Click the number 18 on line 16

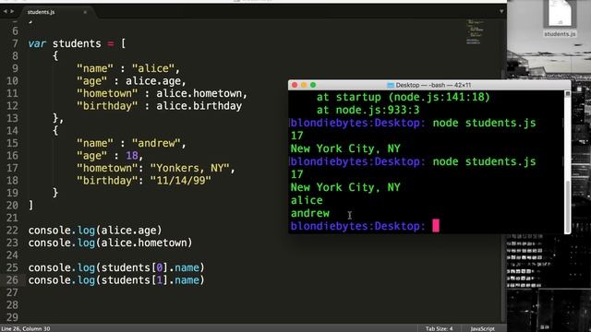point(131,156)
